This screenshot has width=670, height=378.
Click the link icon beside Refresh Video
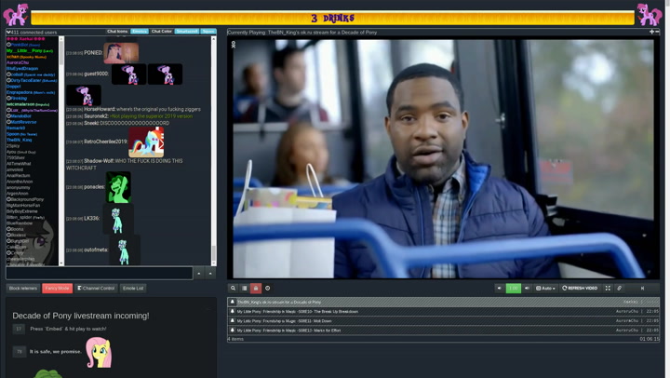620,289
